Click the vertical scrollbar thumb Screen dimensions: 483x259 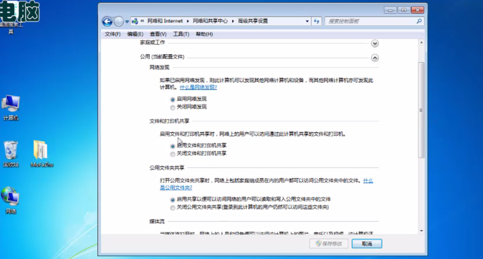(421, 110)
